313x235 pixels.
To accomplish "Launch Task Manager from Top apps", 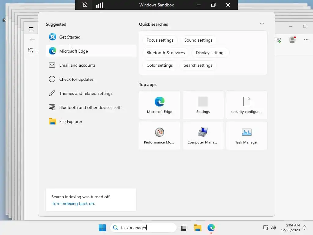I will [247, 136].
